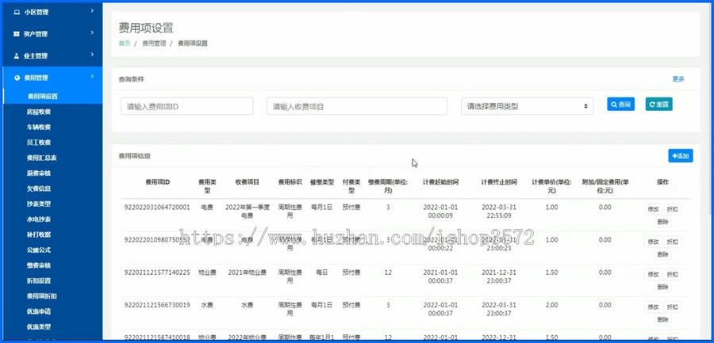This screenshot has width=714, height=343.
Task: Click the 每日 cell in 2021年物业费 row
Action: 321,272
